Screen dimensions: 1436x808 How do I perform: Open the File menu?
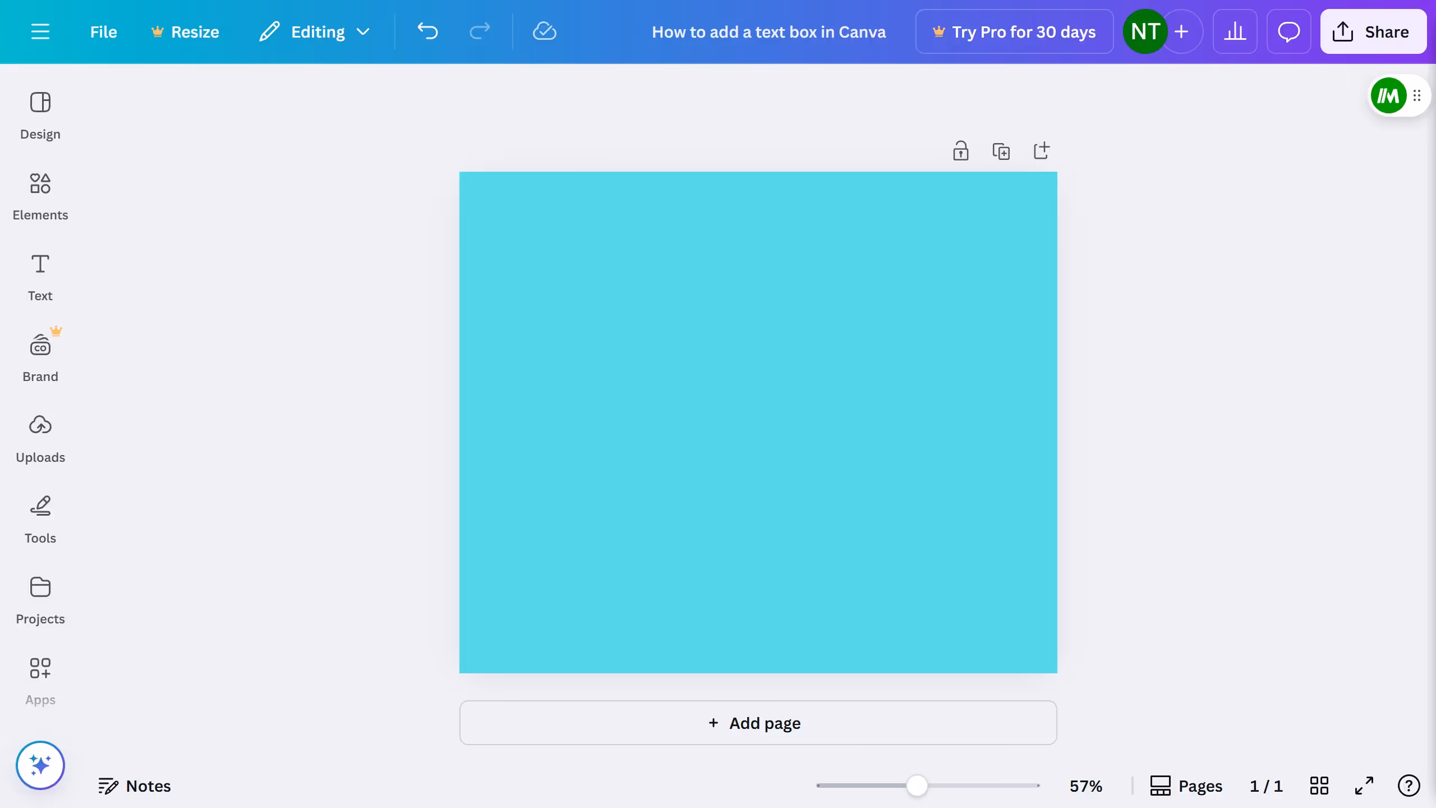103,31
